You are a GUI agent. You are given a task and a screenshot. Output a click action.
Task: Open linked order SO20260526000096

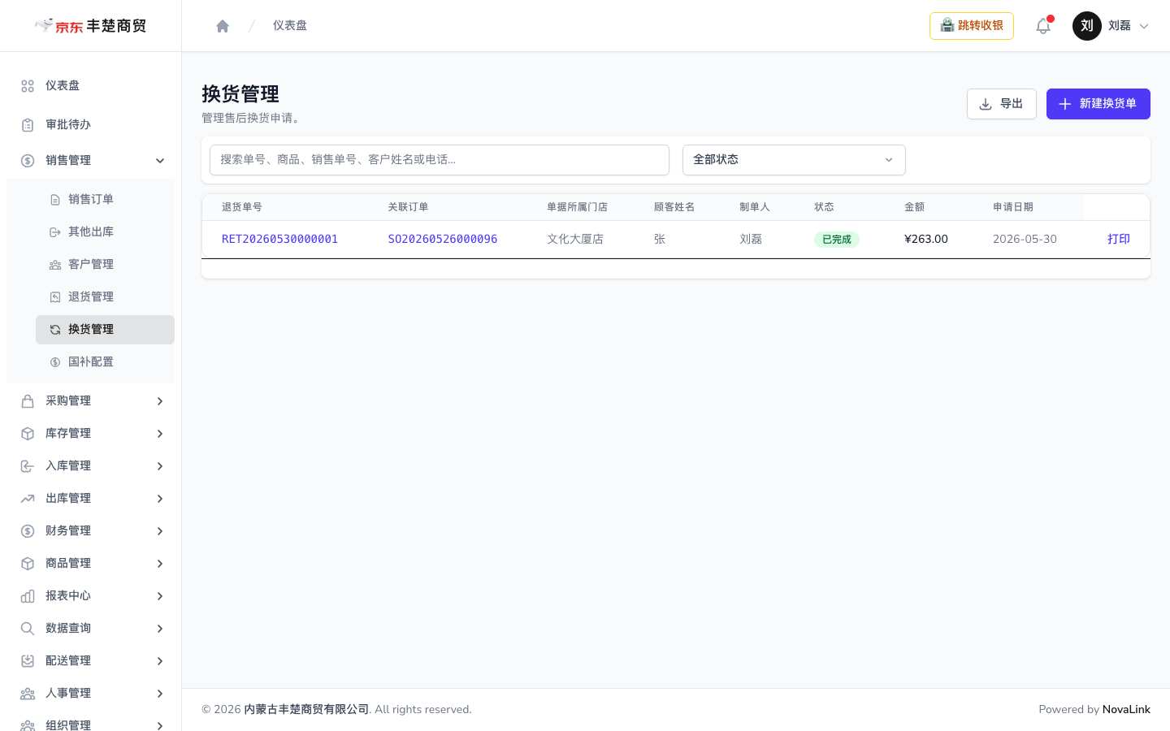tap(443, 240)
